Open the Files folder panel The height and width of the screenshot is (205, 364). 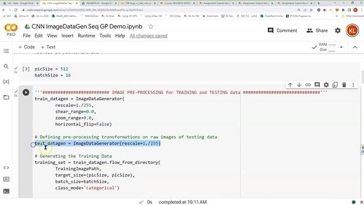coord(6,97)
